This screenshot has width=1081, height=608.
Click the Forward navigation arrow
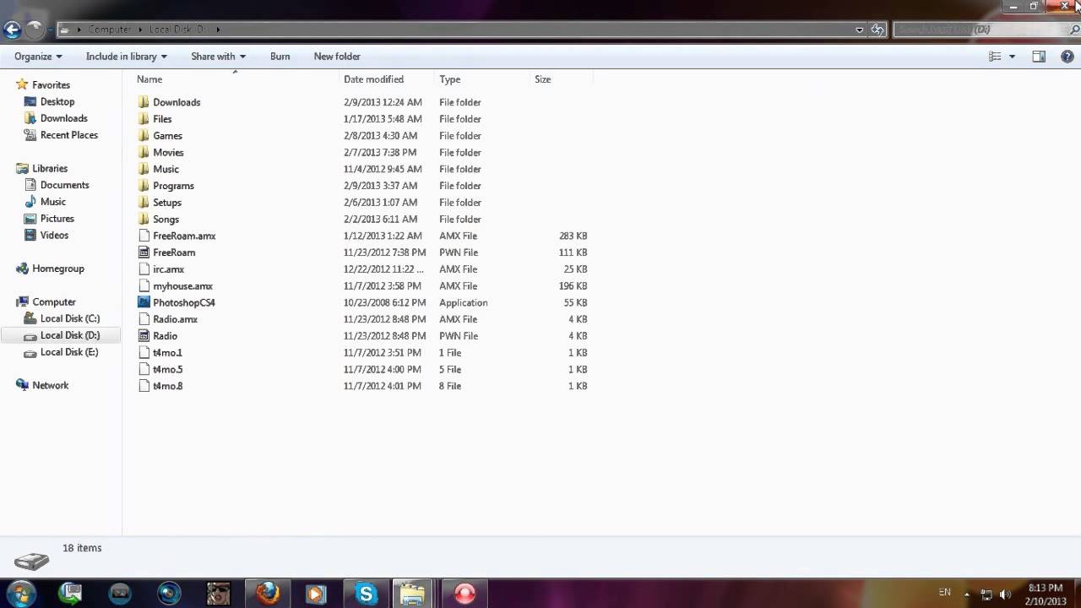35,30
